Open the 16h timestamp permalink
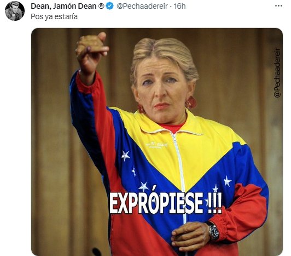The height and width of the screenshot is (256, 291). 179,7
